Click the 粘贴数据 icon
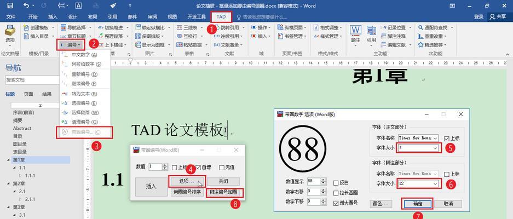Image resolution: width=513 pixels, height=219 pixels. click(x=179, y=45)
